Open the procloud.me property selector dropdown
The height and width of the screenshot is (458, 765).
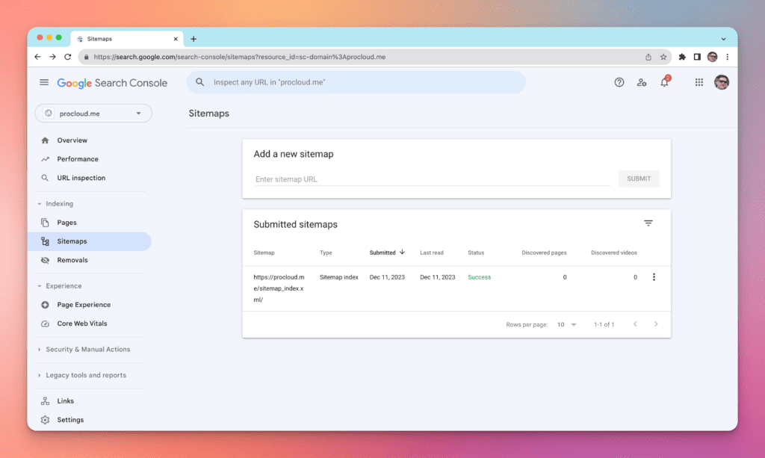tap(93, 114)
